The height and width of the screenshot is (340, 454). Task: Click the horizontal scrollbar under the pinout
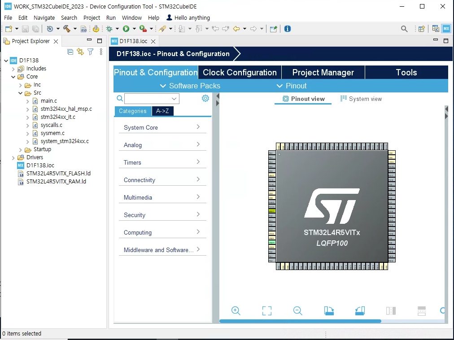click(300, 321)
